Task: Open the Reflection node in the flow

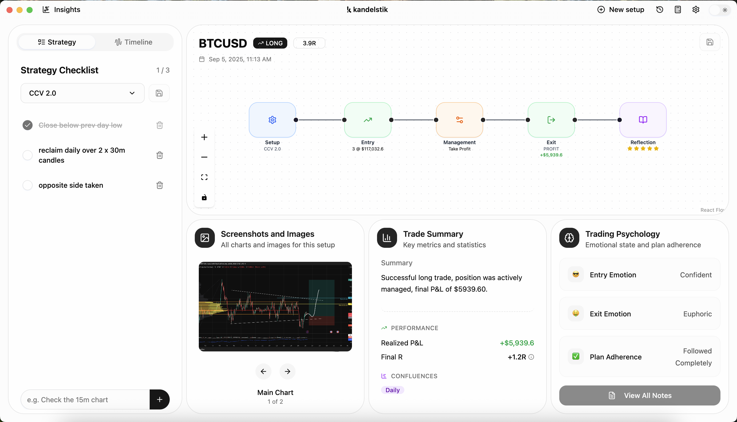Action: pos(643,120)
